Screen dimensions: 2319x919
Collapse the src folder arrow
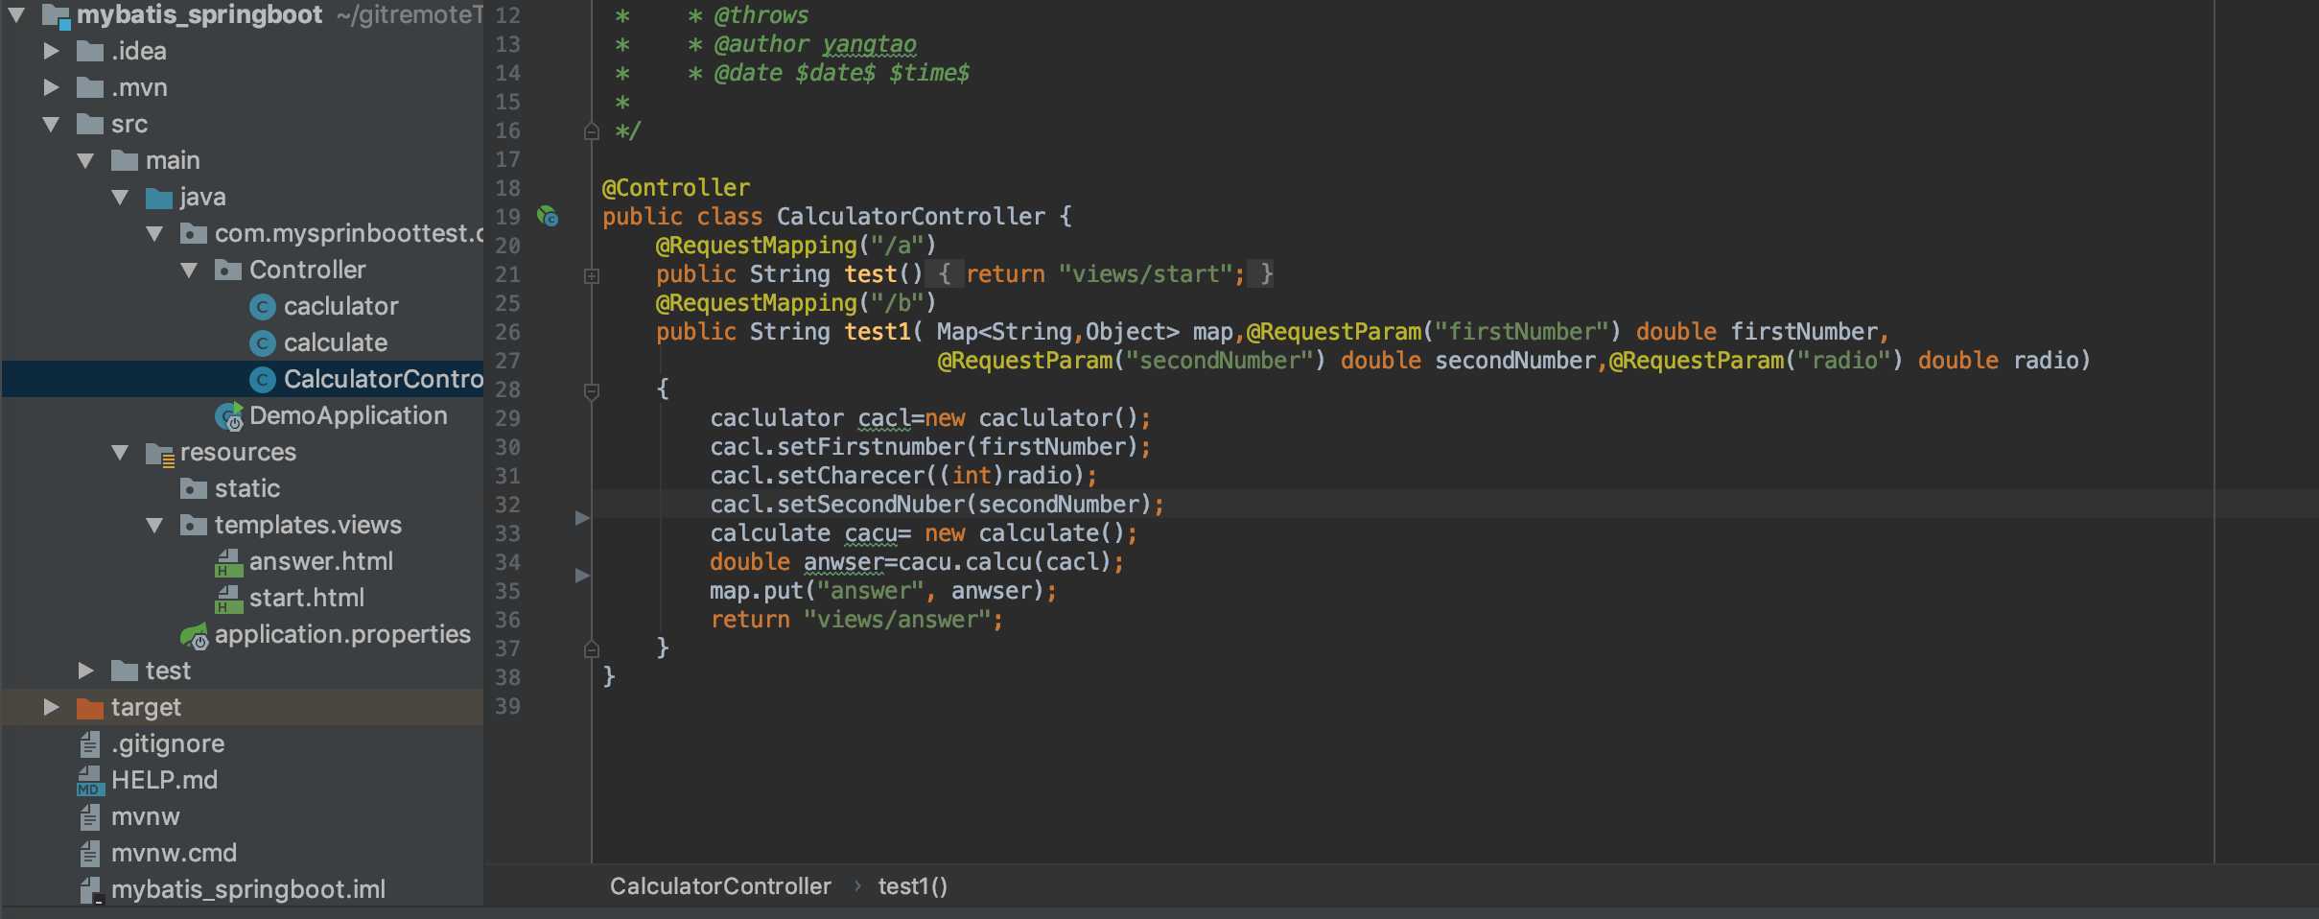(x=52, y=124)
